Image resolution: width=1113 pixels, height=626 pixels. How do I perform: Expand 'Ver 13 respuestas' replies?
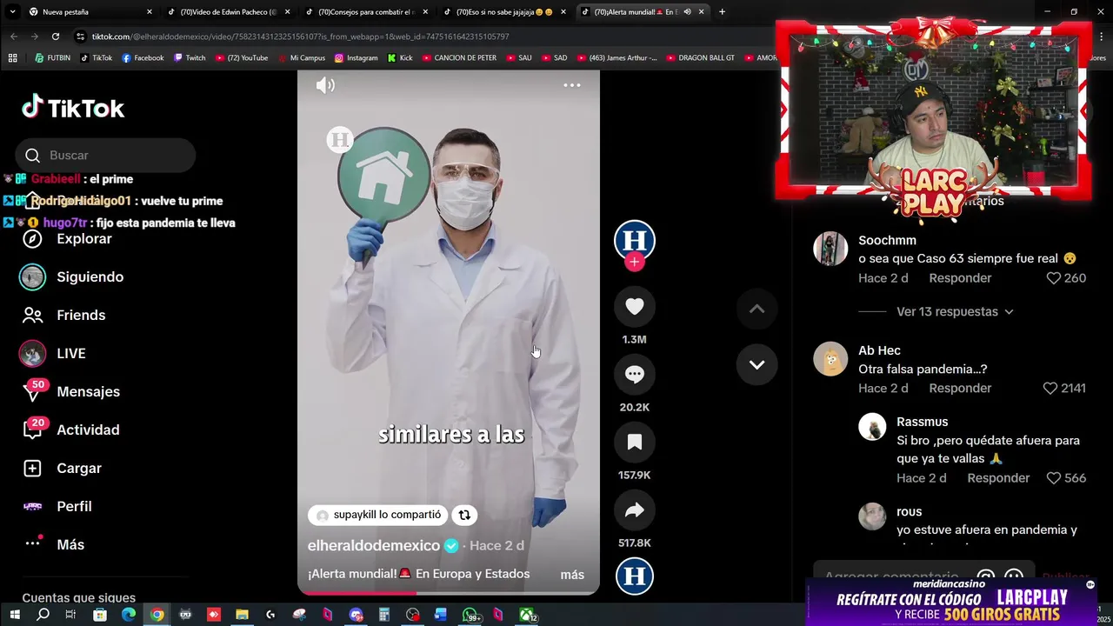(955, 311)
